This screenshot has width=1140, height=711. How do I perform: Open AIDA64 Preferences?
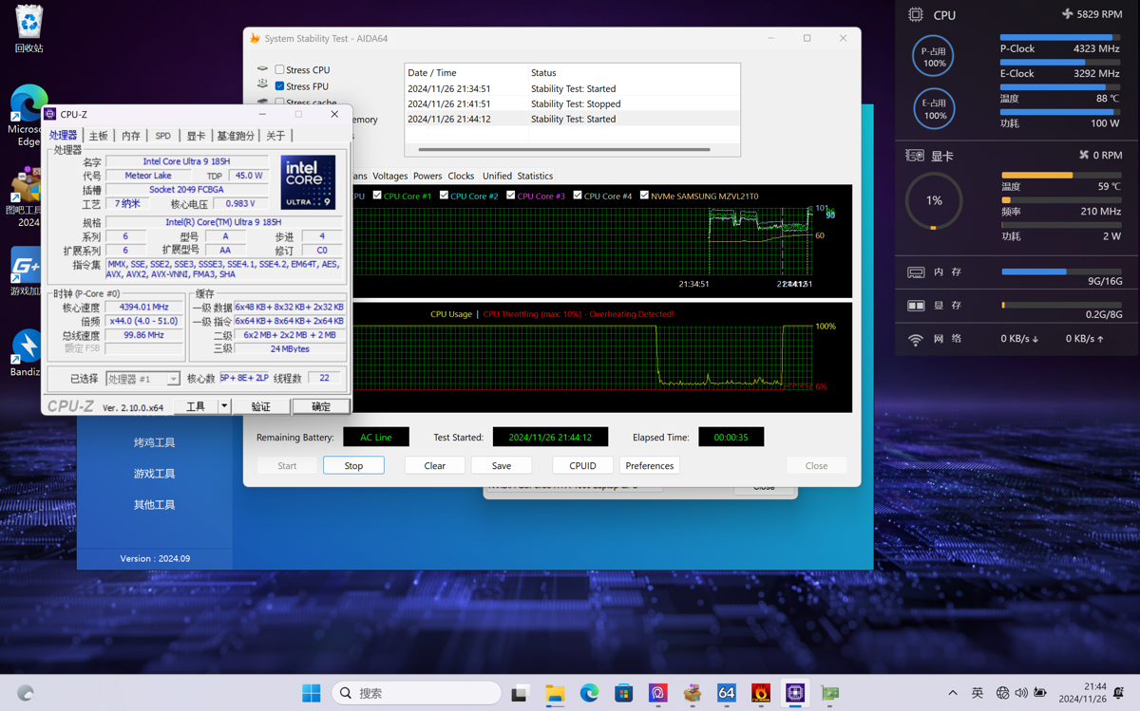point(650,466)
